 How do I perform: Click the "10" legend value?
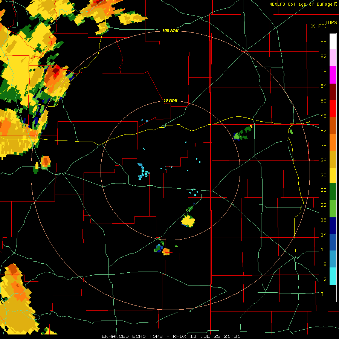[x=324, y=250]
